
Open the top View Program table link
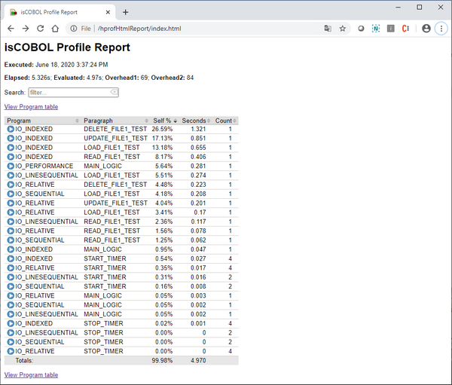[x=31, y=107]
